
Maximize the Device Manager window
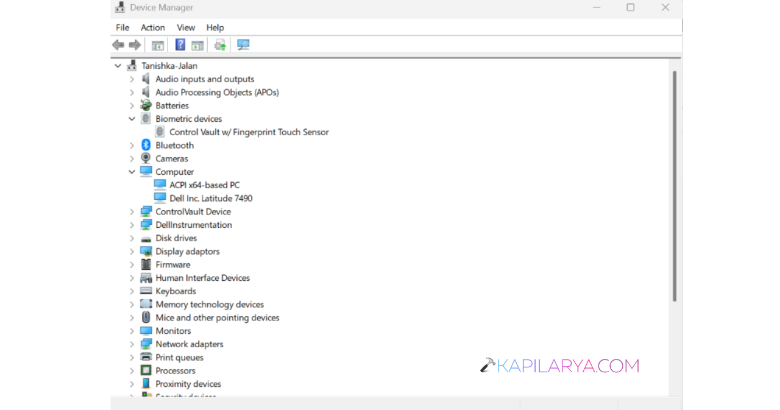click(x=631, y=7)
